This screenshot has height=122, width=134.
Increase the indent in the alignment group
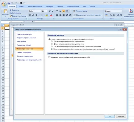pyautogui.click(x=70, y=15)
